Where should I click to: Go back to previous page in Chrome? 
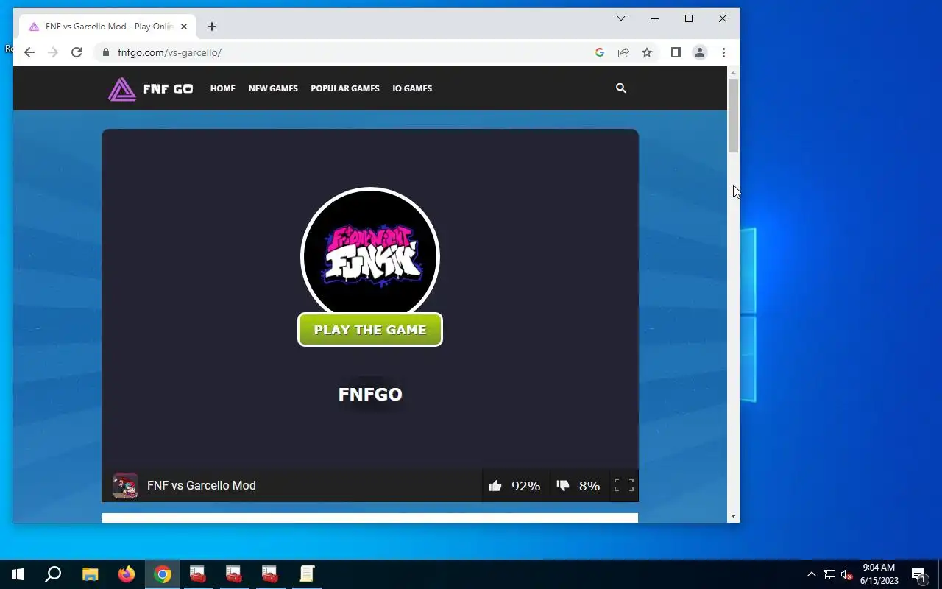(x=29, y=52)
